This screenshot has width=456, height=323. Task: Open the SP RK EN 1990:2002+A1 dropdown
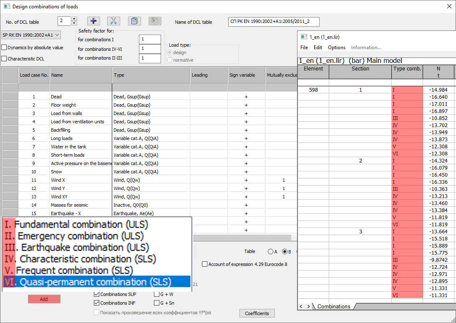[x=31, y=35]
